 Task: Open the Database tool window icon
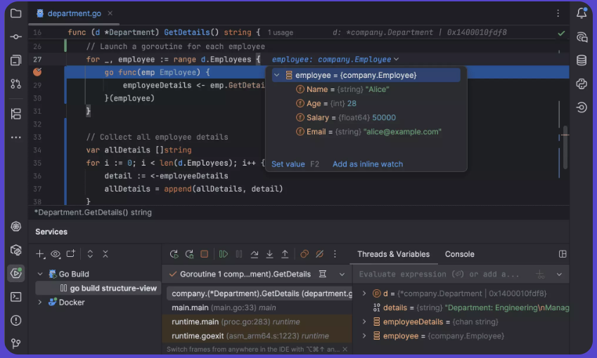pyautogui.click(x=582, y=60)
